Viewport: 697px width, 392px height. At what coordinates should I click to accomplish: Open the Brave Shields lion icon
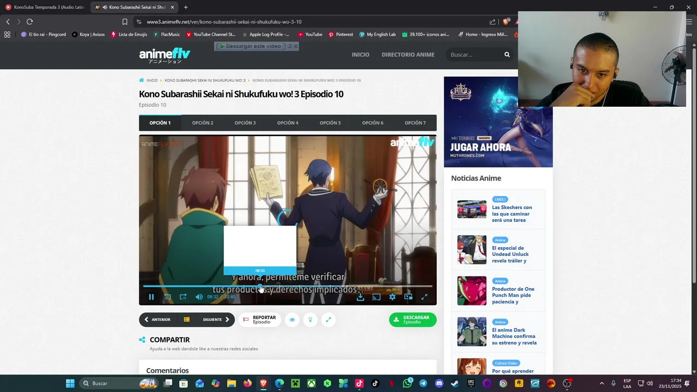(x=506, y=22)
